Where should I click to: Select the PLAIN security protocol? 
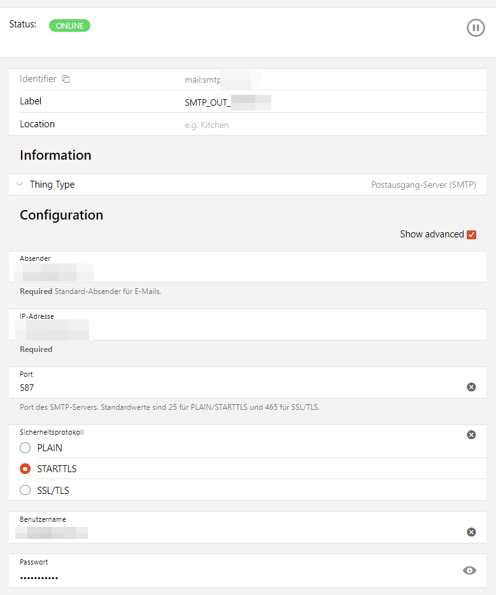pyautogui.click(x=25, y=448)
